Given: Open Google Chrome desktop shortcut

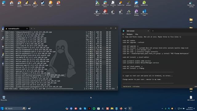Looking at the screenshot, I should click(x=19, y=4).
